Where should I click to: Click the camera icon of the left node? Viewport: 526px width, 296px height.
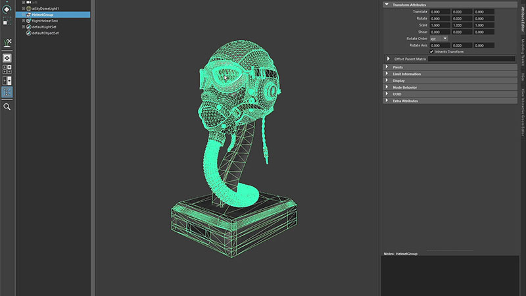[x=28, y=2]
